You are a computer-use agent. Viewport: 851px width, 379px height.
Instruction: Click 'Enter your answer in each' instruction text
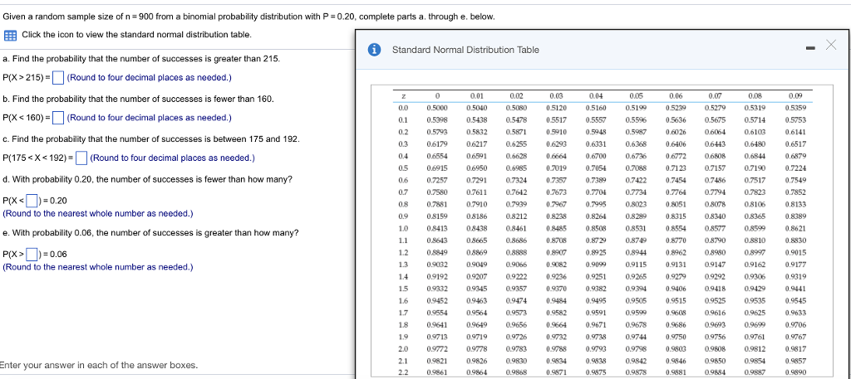pos(99,366)
